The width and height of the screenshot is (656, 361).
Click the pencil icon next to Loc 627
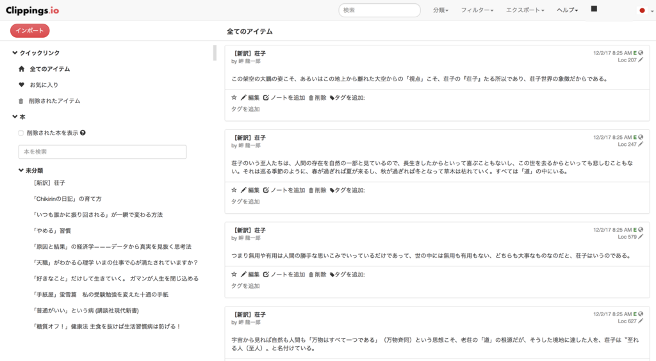[x=641, y=321]
